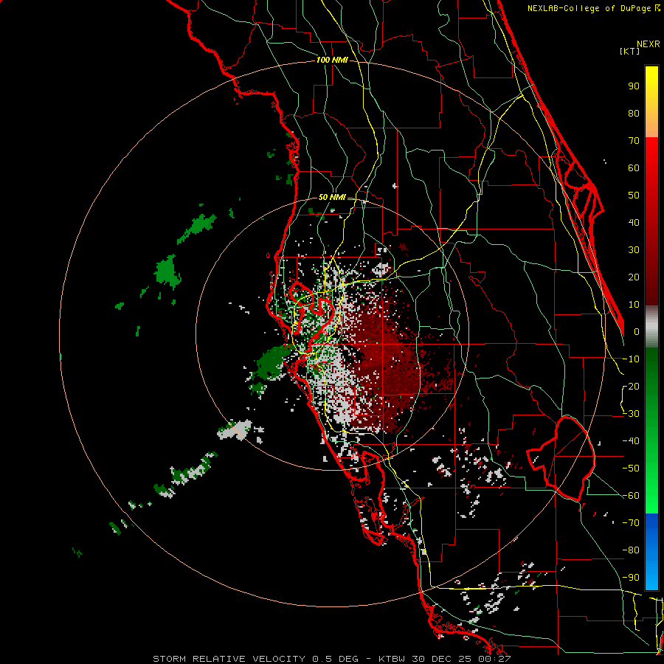Click the '50 NMI' range ring label
The height and width of the screenshot is (664, 664).
coord(332,197)
